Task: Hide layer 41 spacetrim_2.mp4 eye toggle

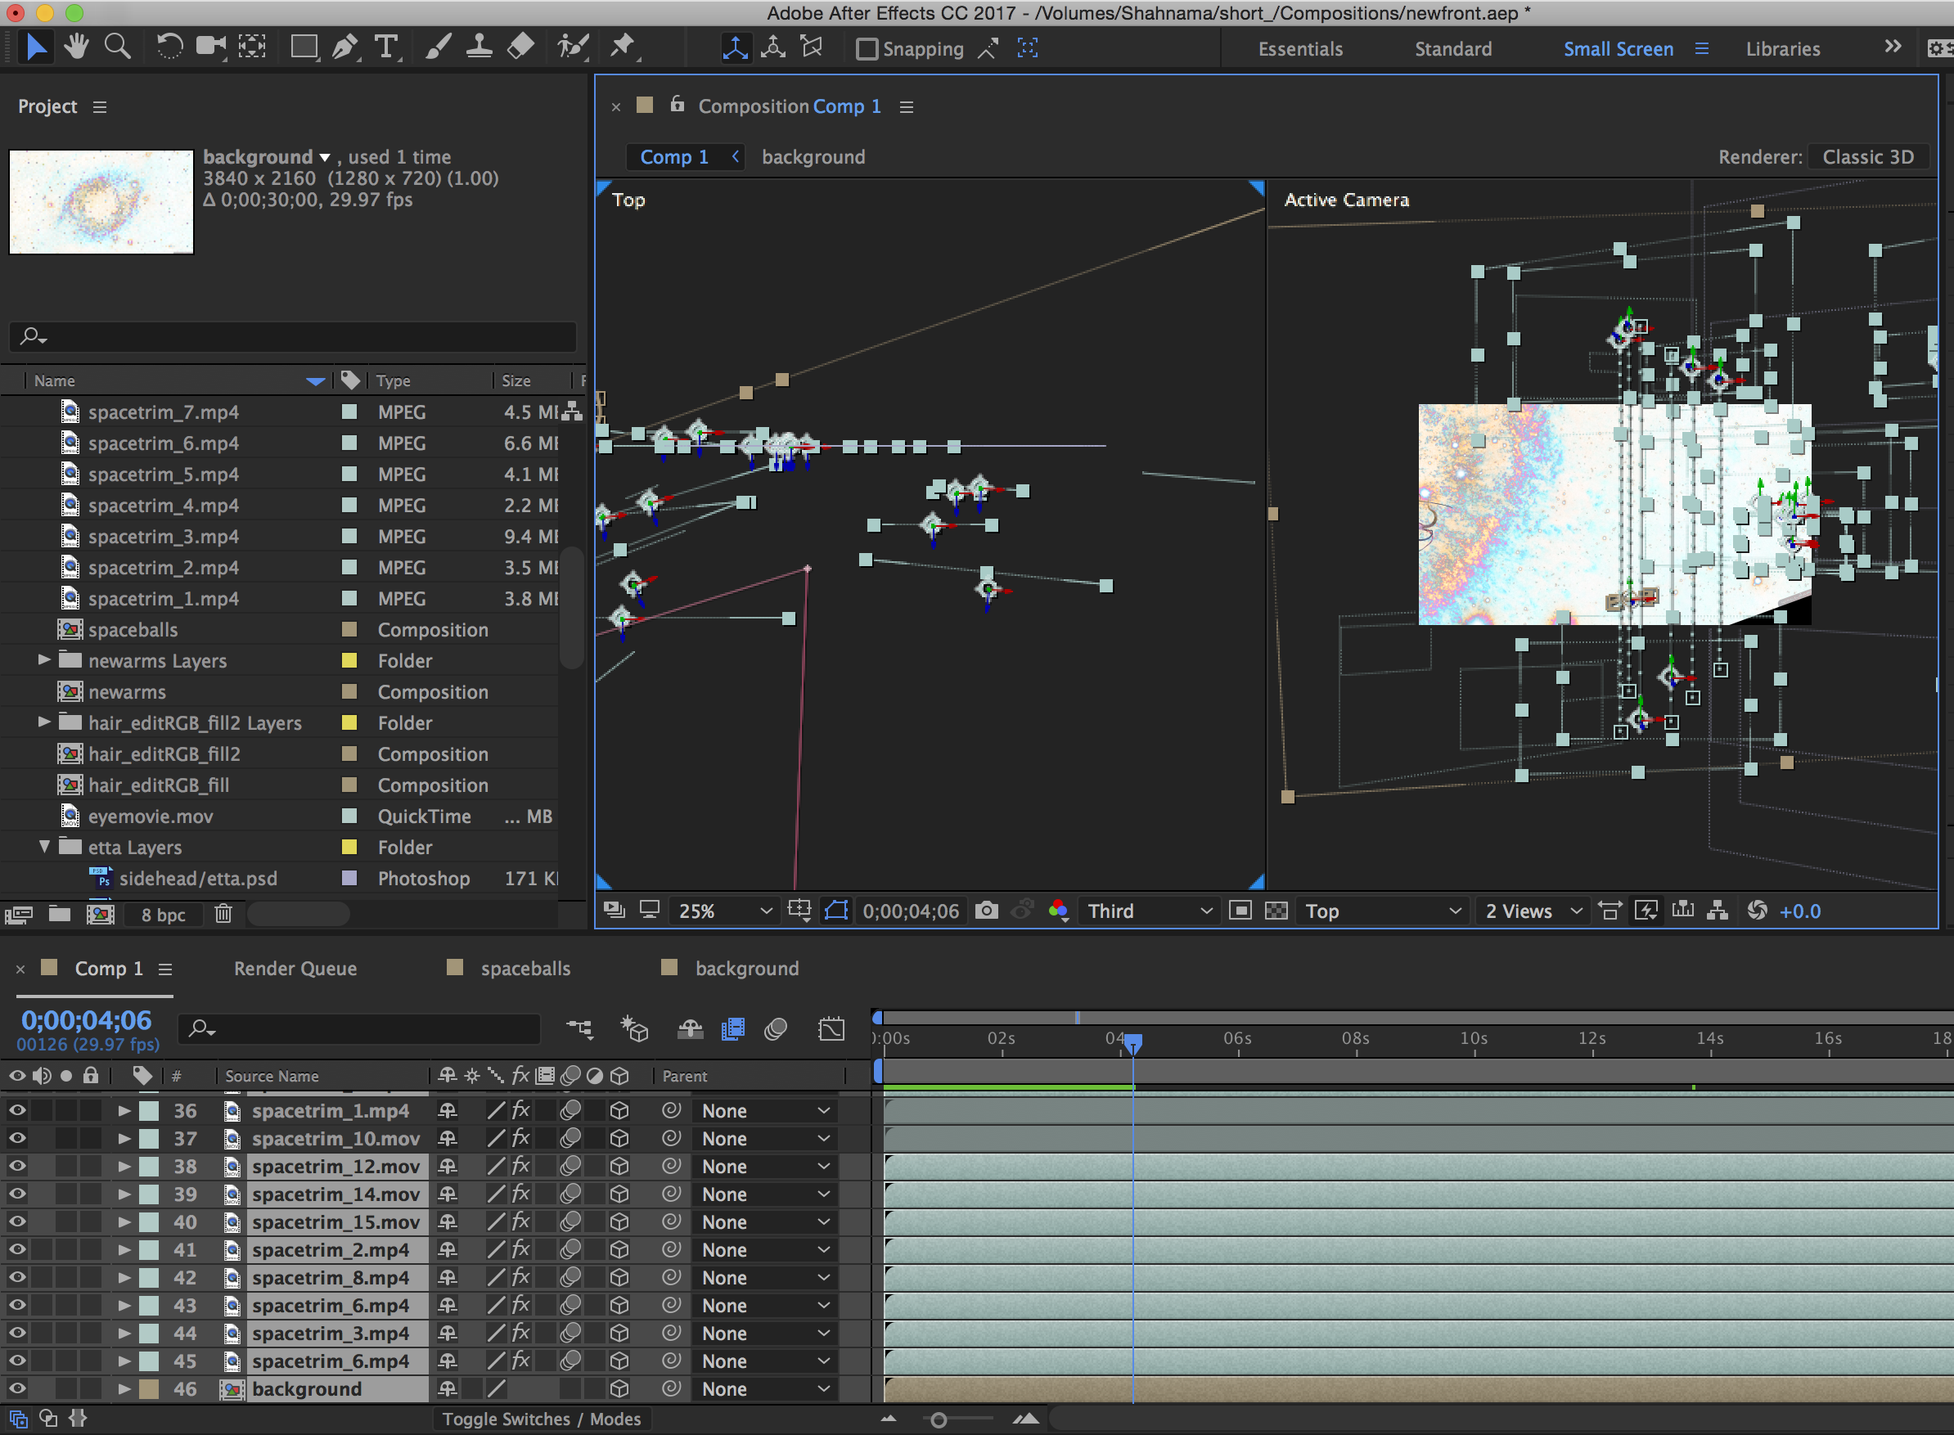Action: tap(17, 1249)
